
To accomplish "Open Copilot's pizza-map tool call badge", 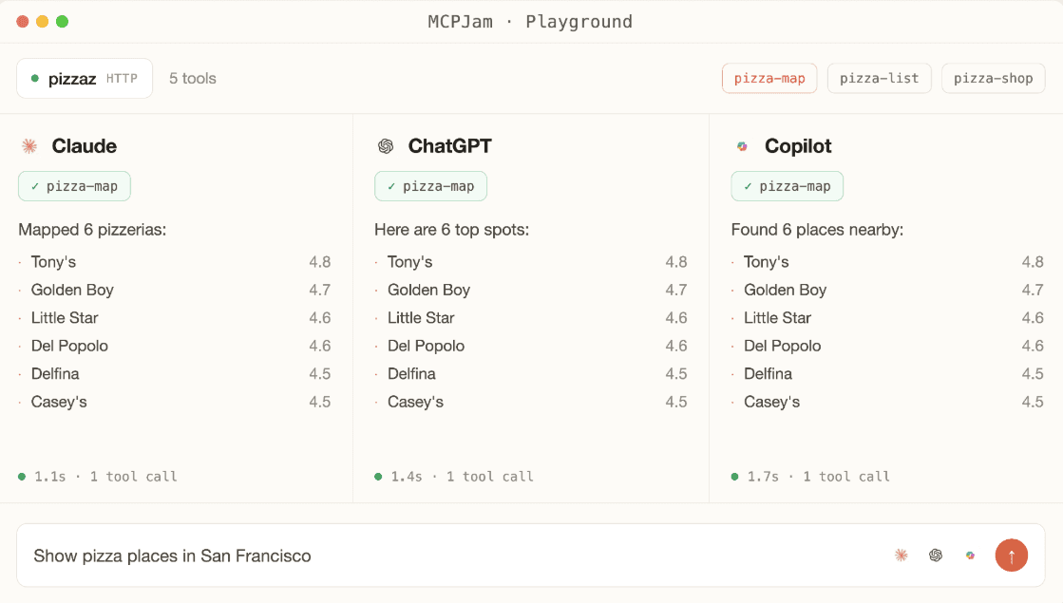I will [x=788, y=186].
